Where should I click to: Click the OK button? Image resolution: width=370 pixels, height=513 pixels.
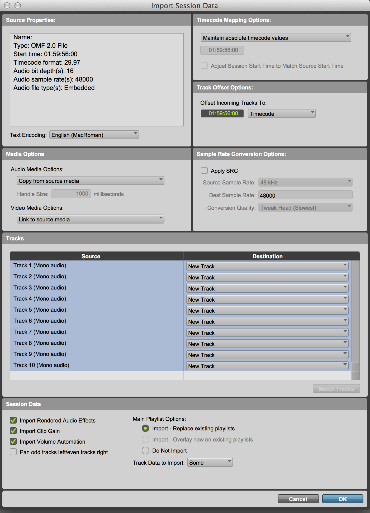(x=343, y=499)
